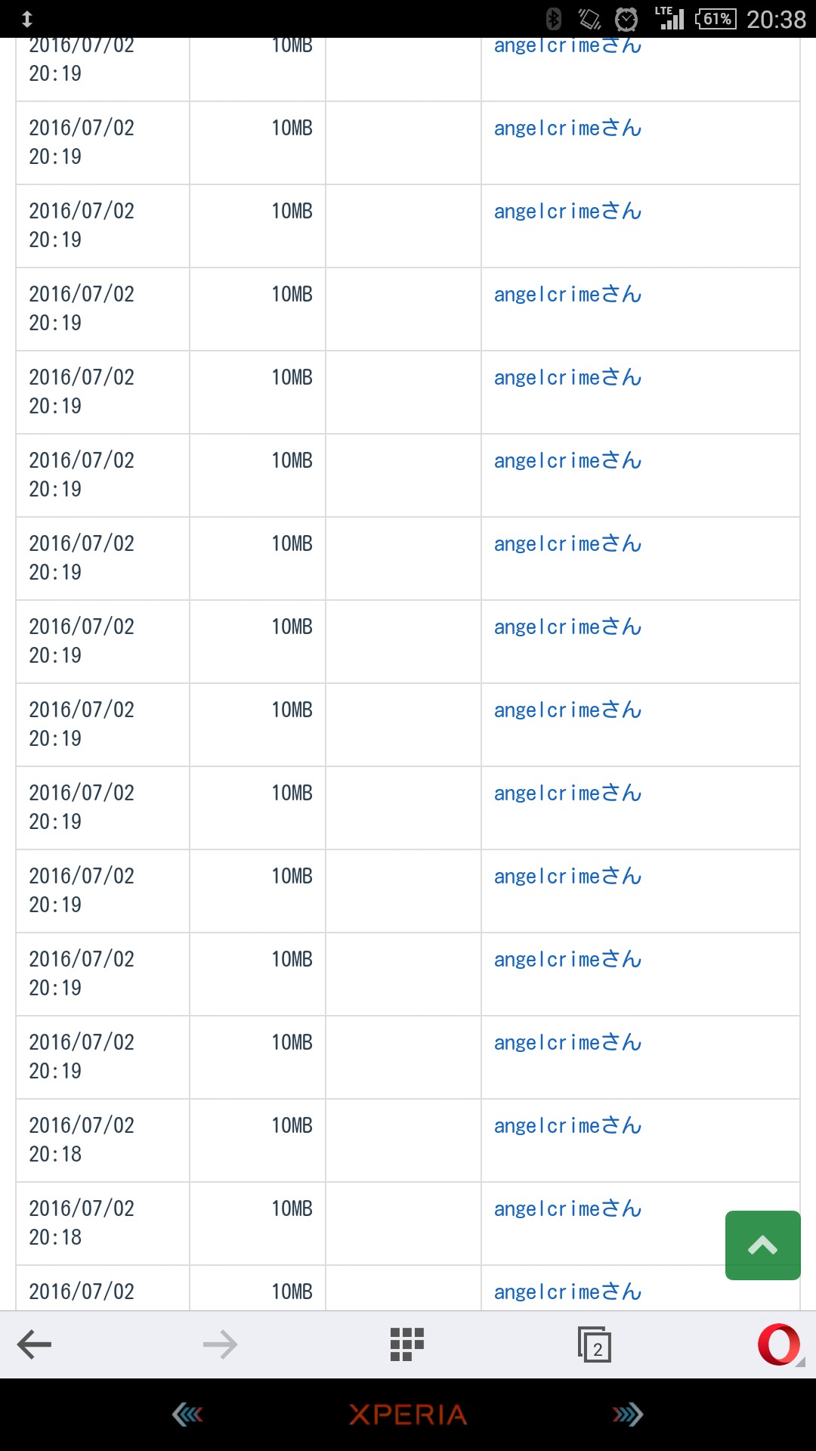
Task: Tap the screen rotation status icon
Action: (x=589, y=19)
